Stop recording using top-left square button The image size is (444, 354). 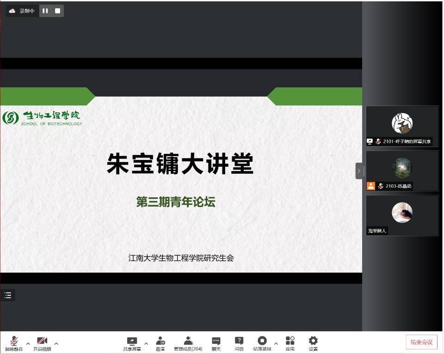click(57, 11)
